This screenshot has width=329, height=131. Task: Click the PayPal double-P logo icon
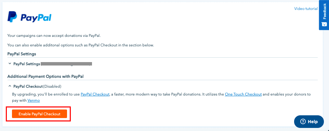pos(13,17)
